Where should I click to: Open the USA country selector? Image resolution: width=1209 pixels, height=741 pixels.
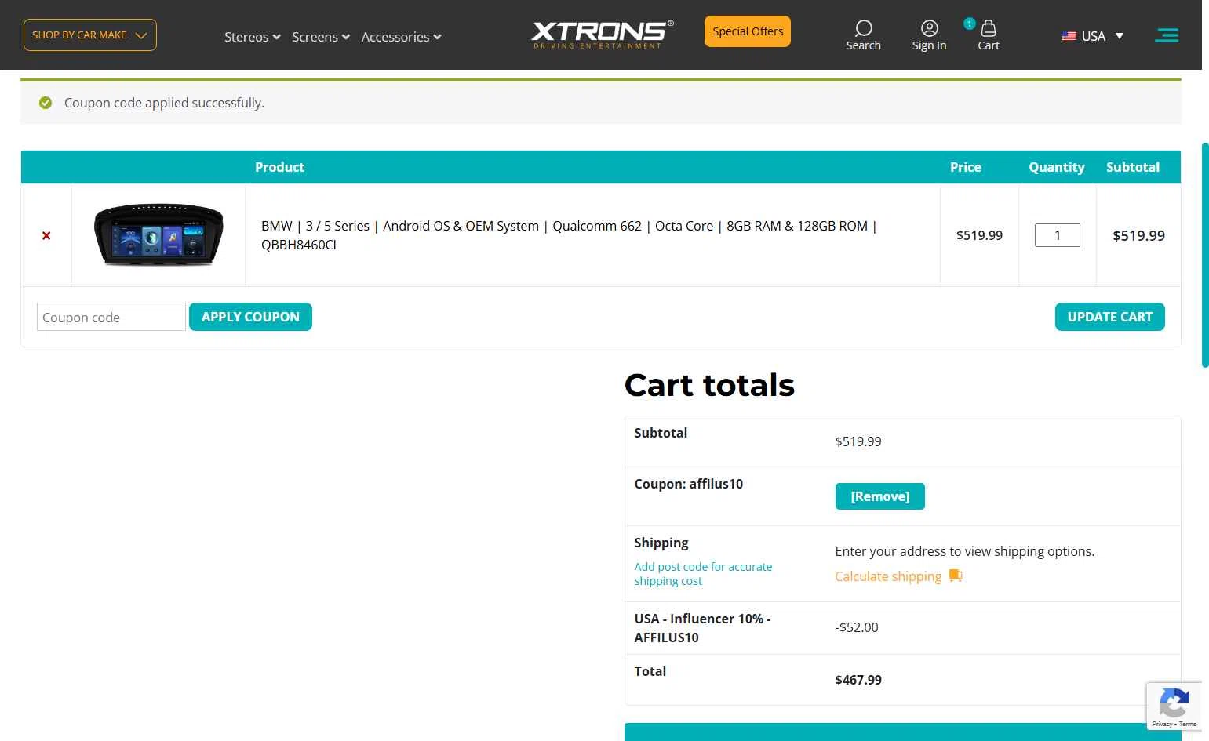tap(1093, 36)
